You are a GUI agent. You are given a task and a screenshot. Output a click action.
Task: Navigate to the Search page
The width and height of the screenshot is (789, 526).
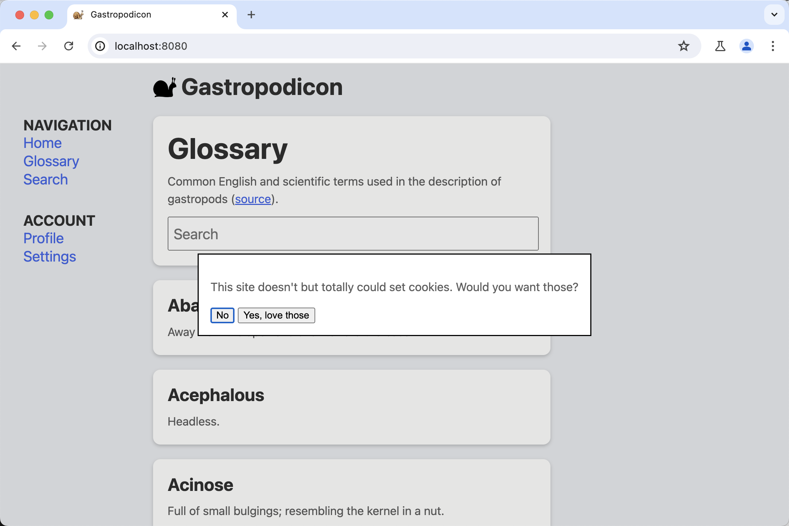coord(45,180)
